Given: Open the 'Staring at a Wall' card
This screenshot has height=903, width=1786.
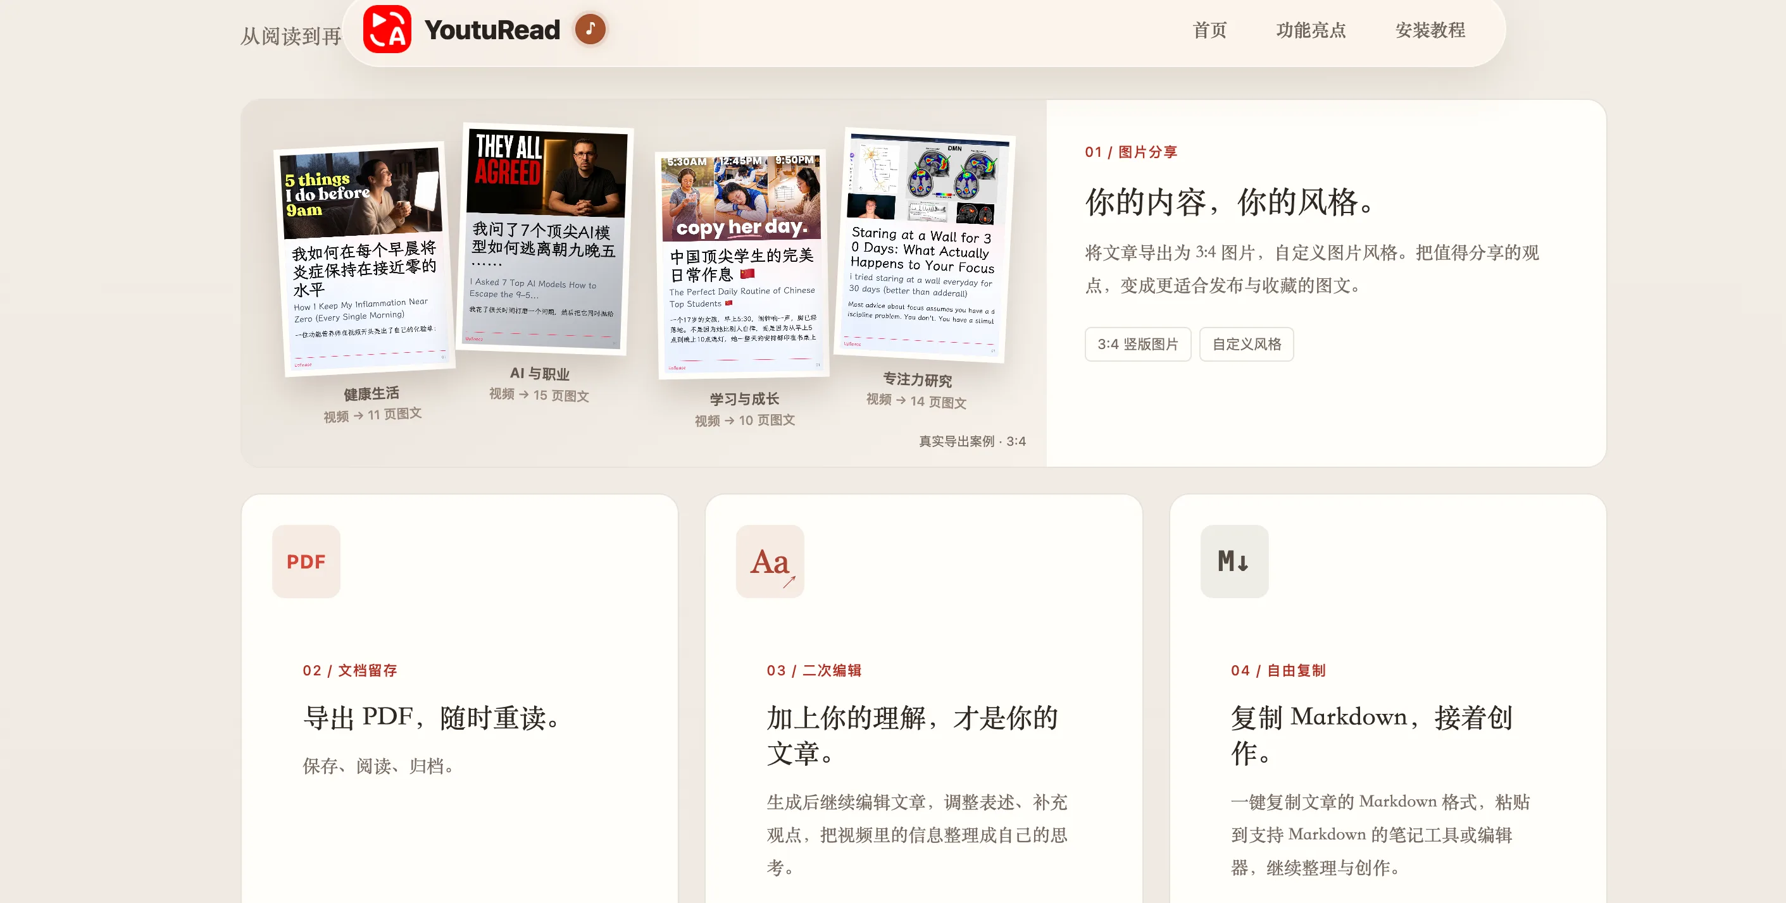Looking at the screenshot, I should point(923,245).
